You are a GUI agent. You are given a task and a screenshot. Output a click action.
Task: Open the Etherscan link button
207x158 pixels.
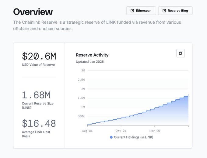pyautogui.click(x=141, y=11)
